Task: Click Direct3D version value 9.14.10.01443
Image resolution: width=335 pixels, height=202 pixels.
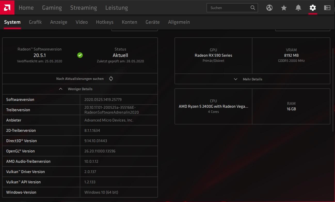Action: pyautogui.click(x=96, y=141)
